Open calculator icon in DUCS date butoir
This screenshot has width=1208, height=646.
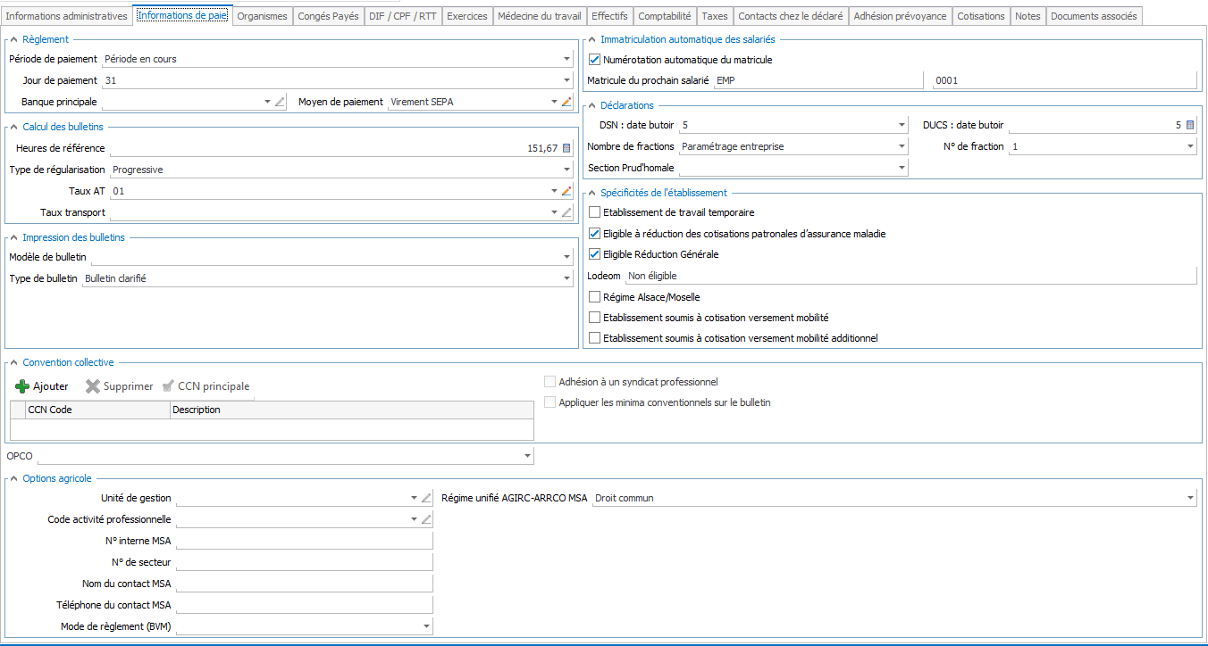click(1190, 125)
